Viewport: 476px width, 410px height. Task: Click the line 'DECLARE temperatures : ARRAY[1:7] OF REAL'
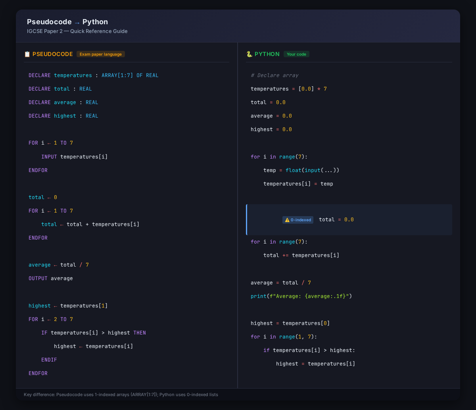94,75
